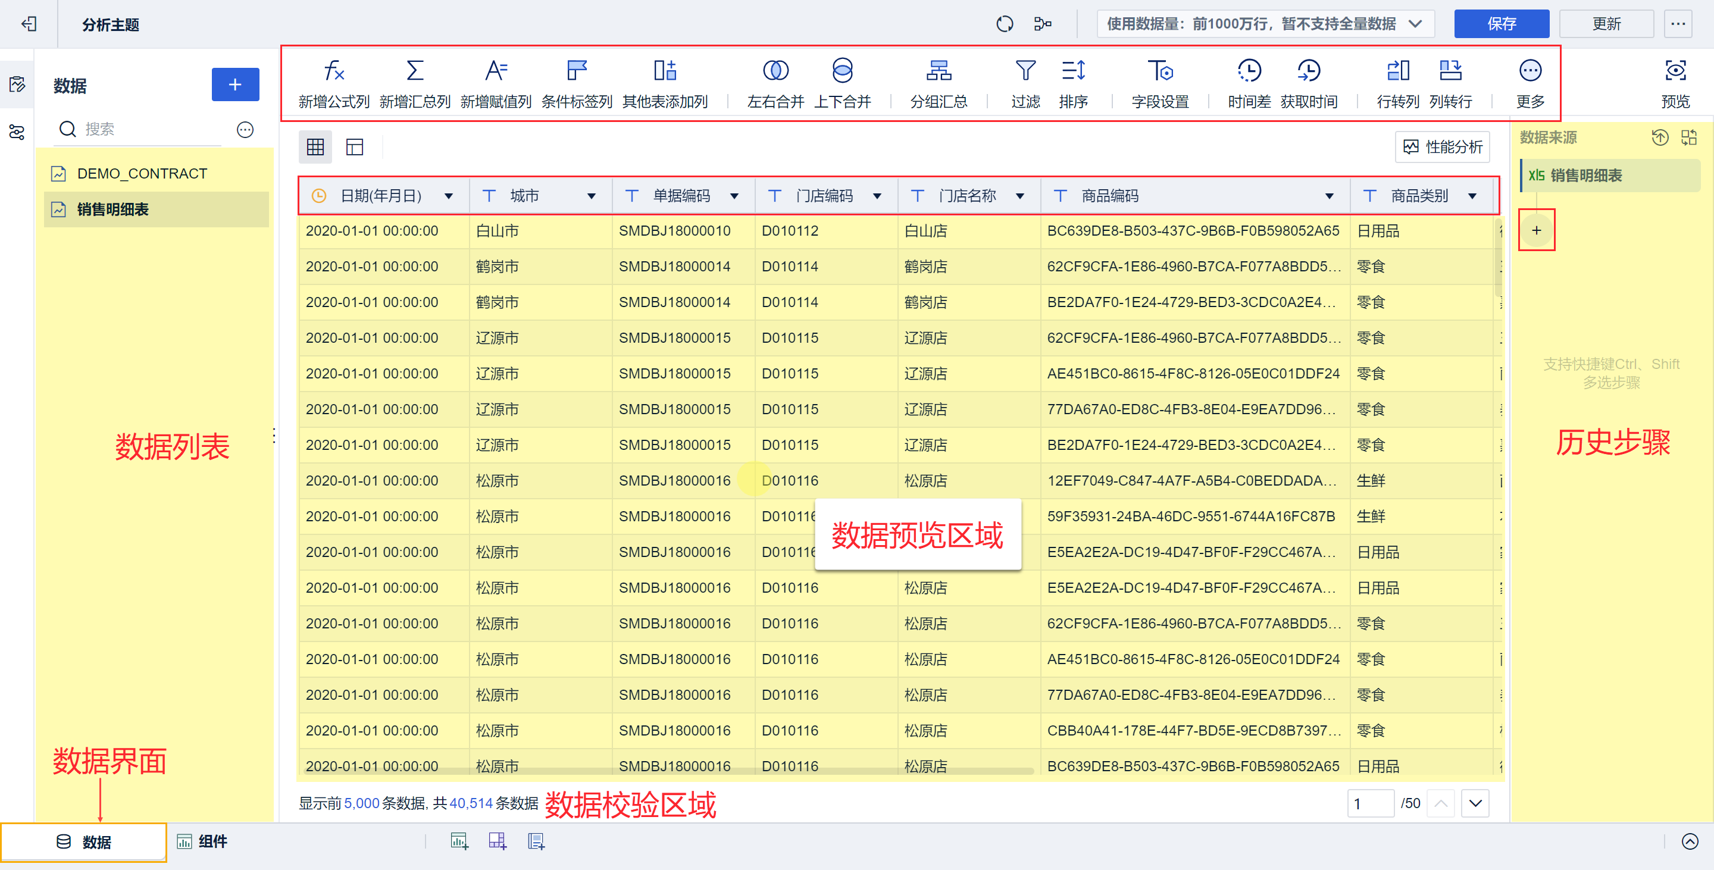
Task: Collapse the bottom panel with the arrow
Action: point(1690,841)
